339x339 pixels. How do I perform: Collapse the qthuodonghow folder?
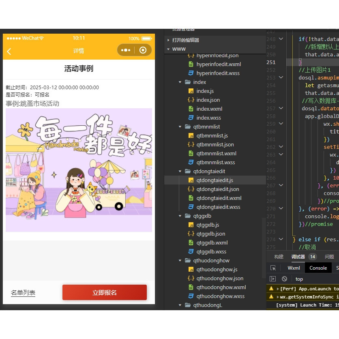coord(180,260)
